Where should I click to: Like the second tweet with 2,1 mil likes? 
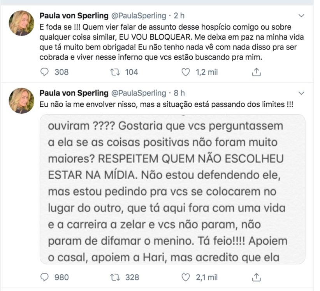[x=186, y=277]
